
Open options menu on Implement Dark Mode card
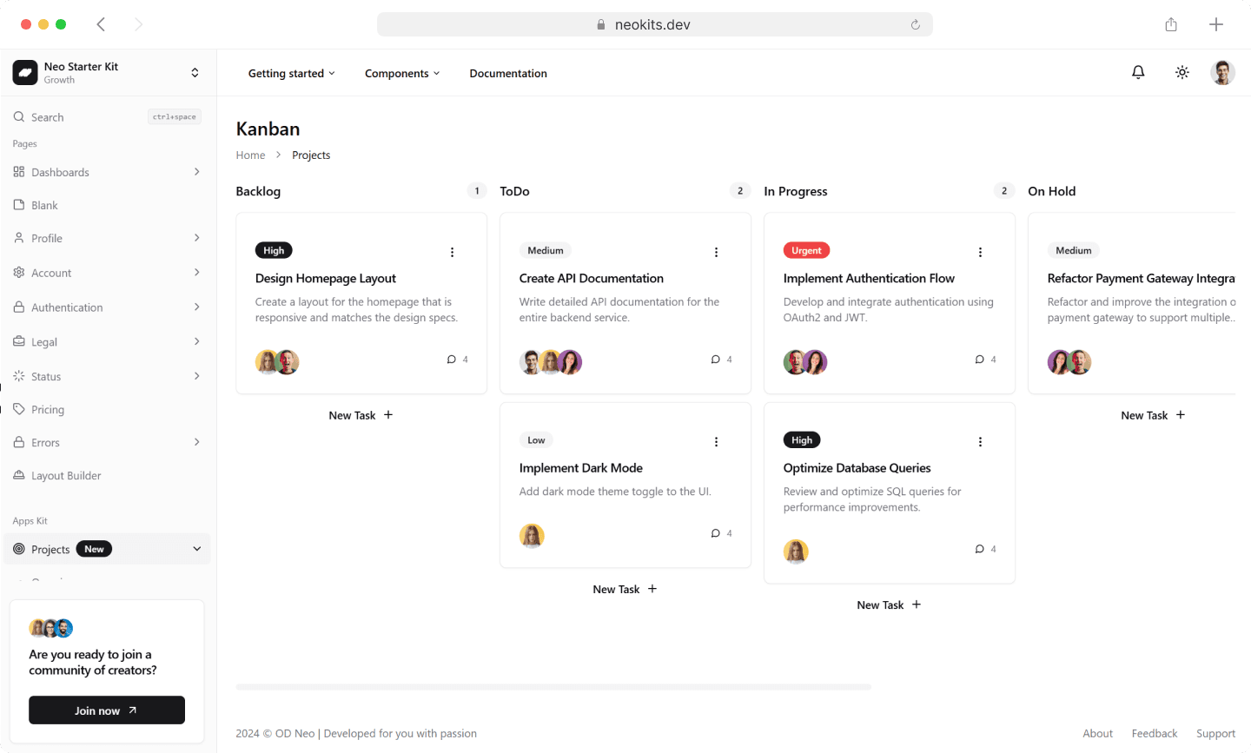716,441
